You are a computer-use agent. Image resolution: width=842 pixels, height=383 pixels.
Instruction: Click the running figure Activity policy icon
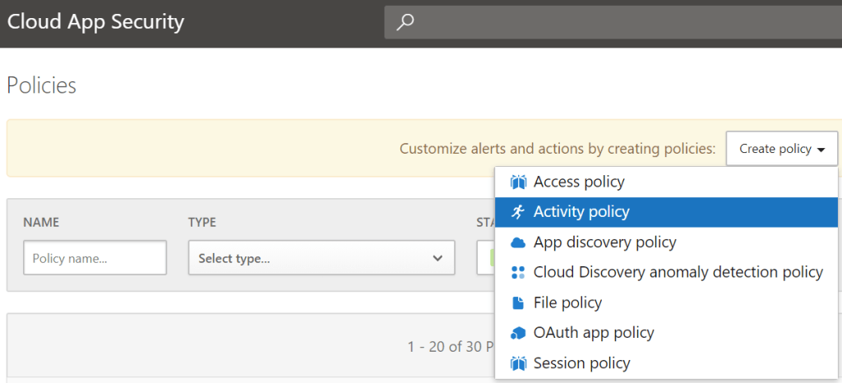pyautogui.click(x=518, y=212)
